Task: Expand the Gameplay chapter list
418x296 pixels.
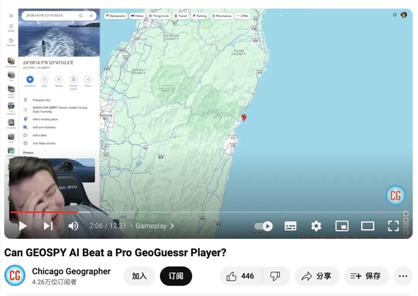Action: click(155, 226)
